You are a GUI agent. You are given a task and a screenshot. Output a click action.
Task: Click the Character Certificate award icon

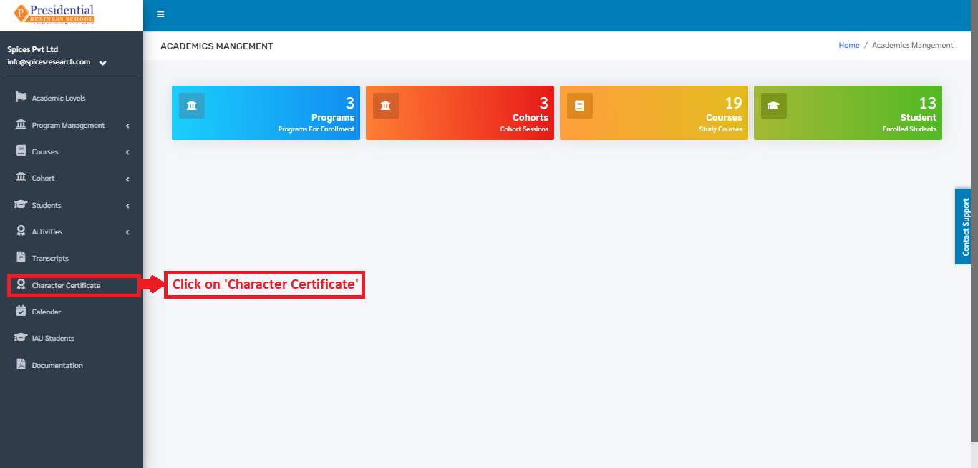(x=21, y=284)
